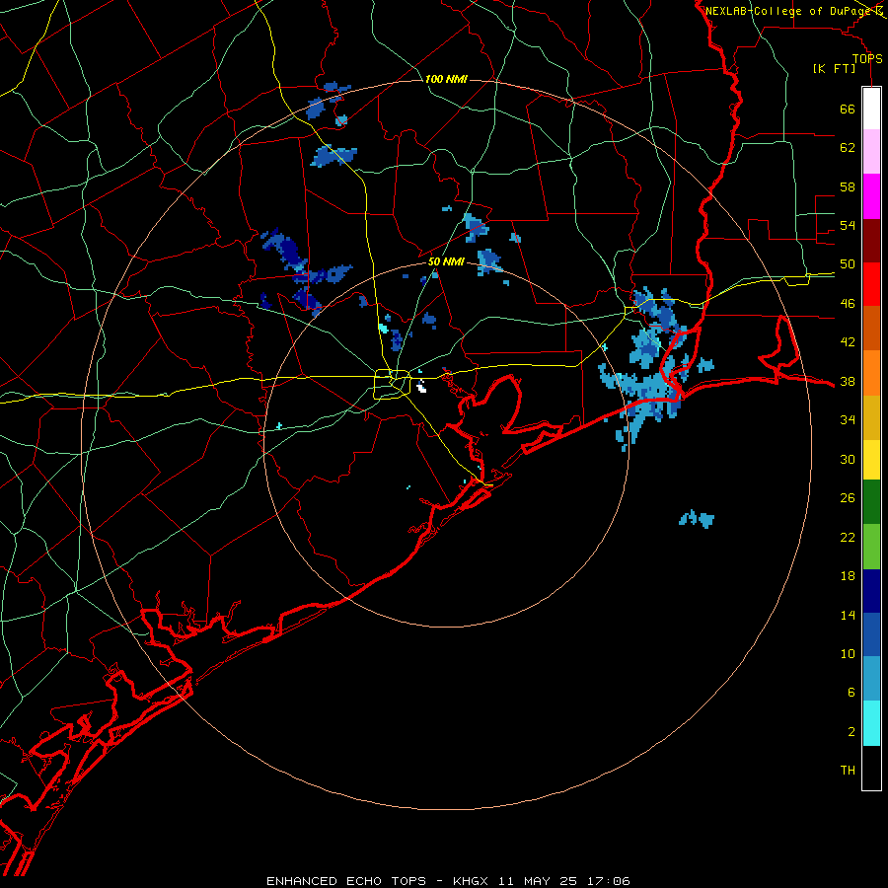This screenshot has height=888, width=888.
Task: Click the isolated offshore echo pair in the Gulf
Action: [x=697, y=519]
